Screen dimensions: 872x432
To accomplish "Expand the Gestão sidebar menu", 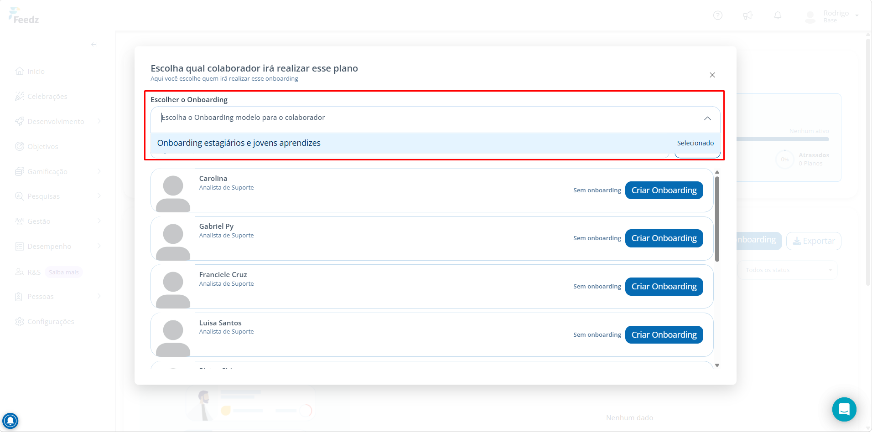I will coord(57,221).
